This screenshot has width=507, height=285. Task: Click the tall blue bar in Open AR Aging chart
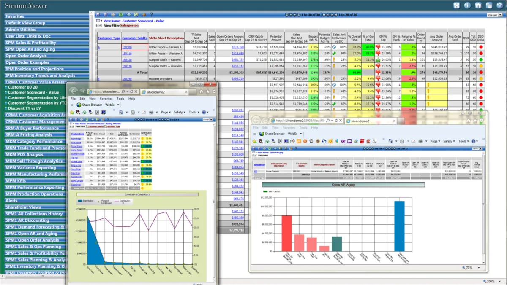tap(399, 226)
